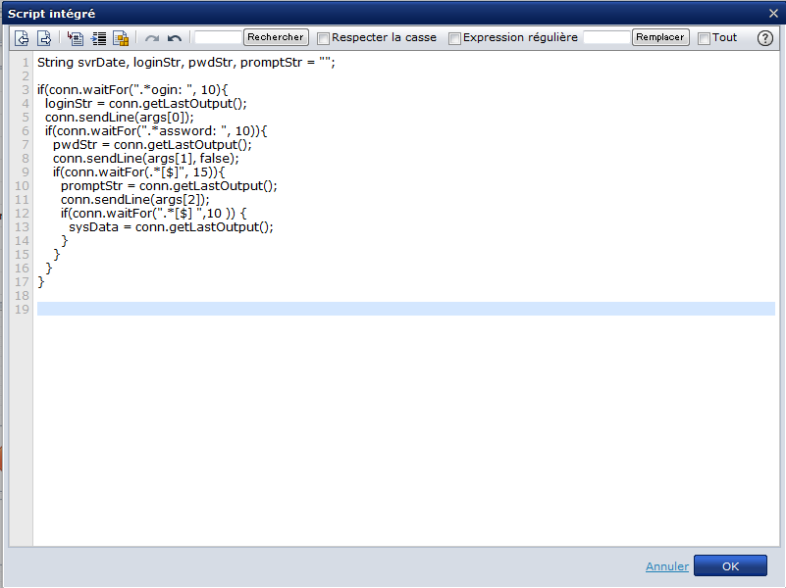
Task: Click line number 12 in gutter
Action: click(x=22, y=214)
